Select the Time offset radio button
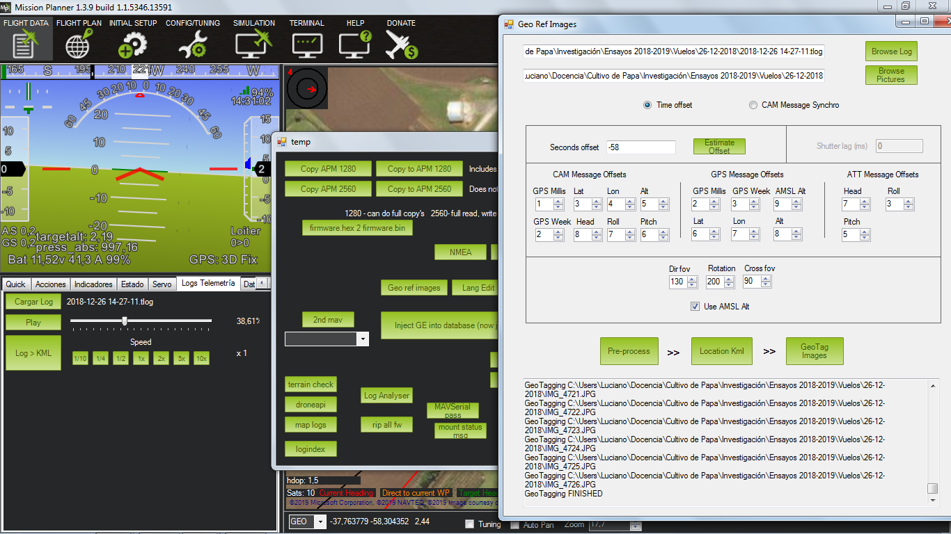Viewport: 951px width, 534px height. (647, 105)
